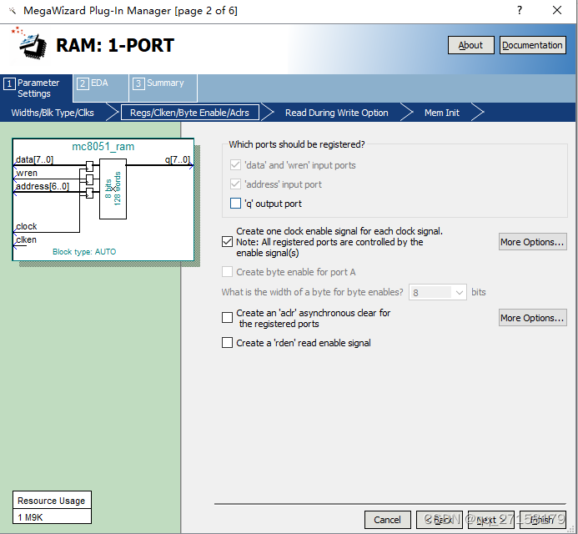This screenshot has height=534, width=578.
Task: Cancel the MegaWizard
Action: (x=388, y=520)
